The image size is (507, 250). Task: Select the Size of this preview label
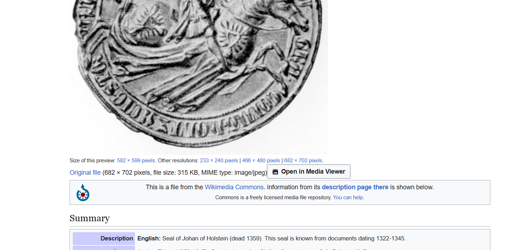pyautogui.click(x=93, y=161)
